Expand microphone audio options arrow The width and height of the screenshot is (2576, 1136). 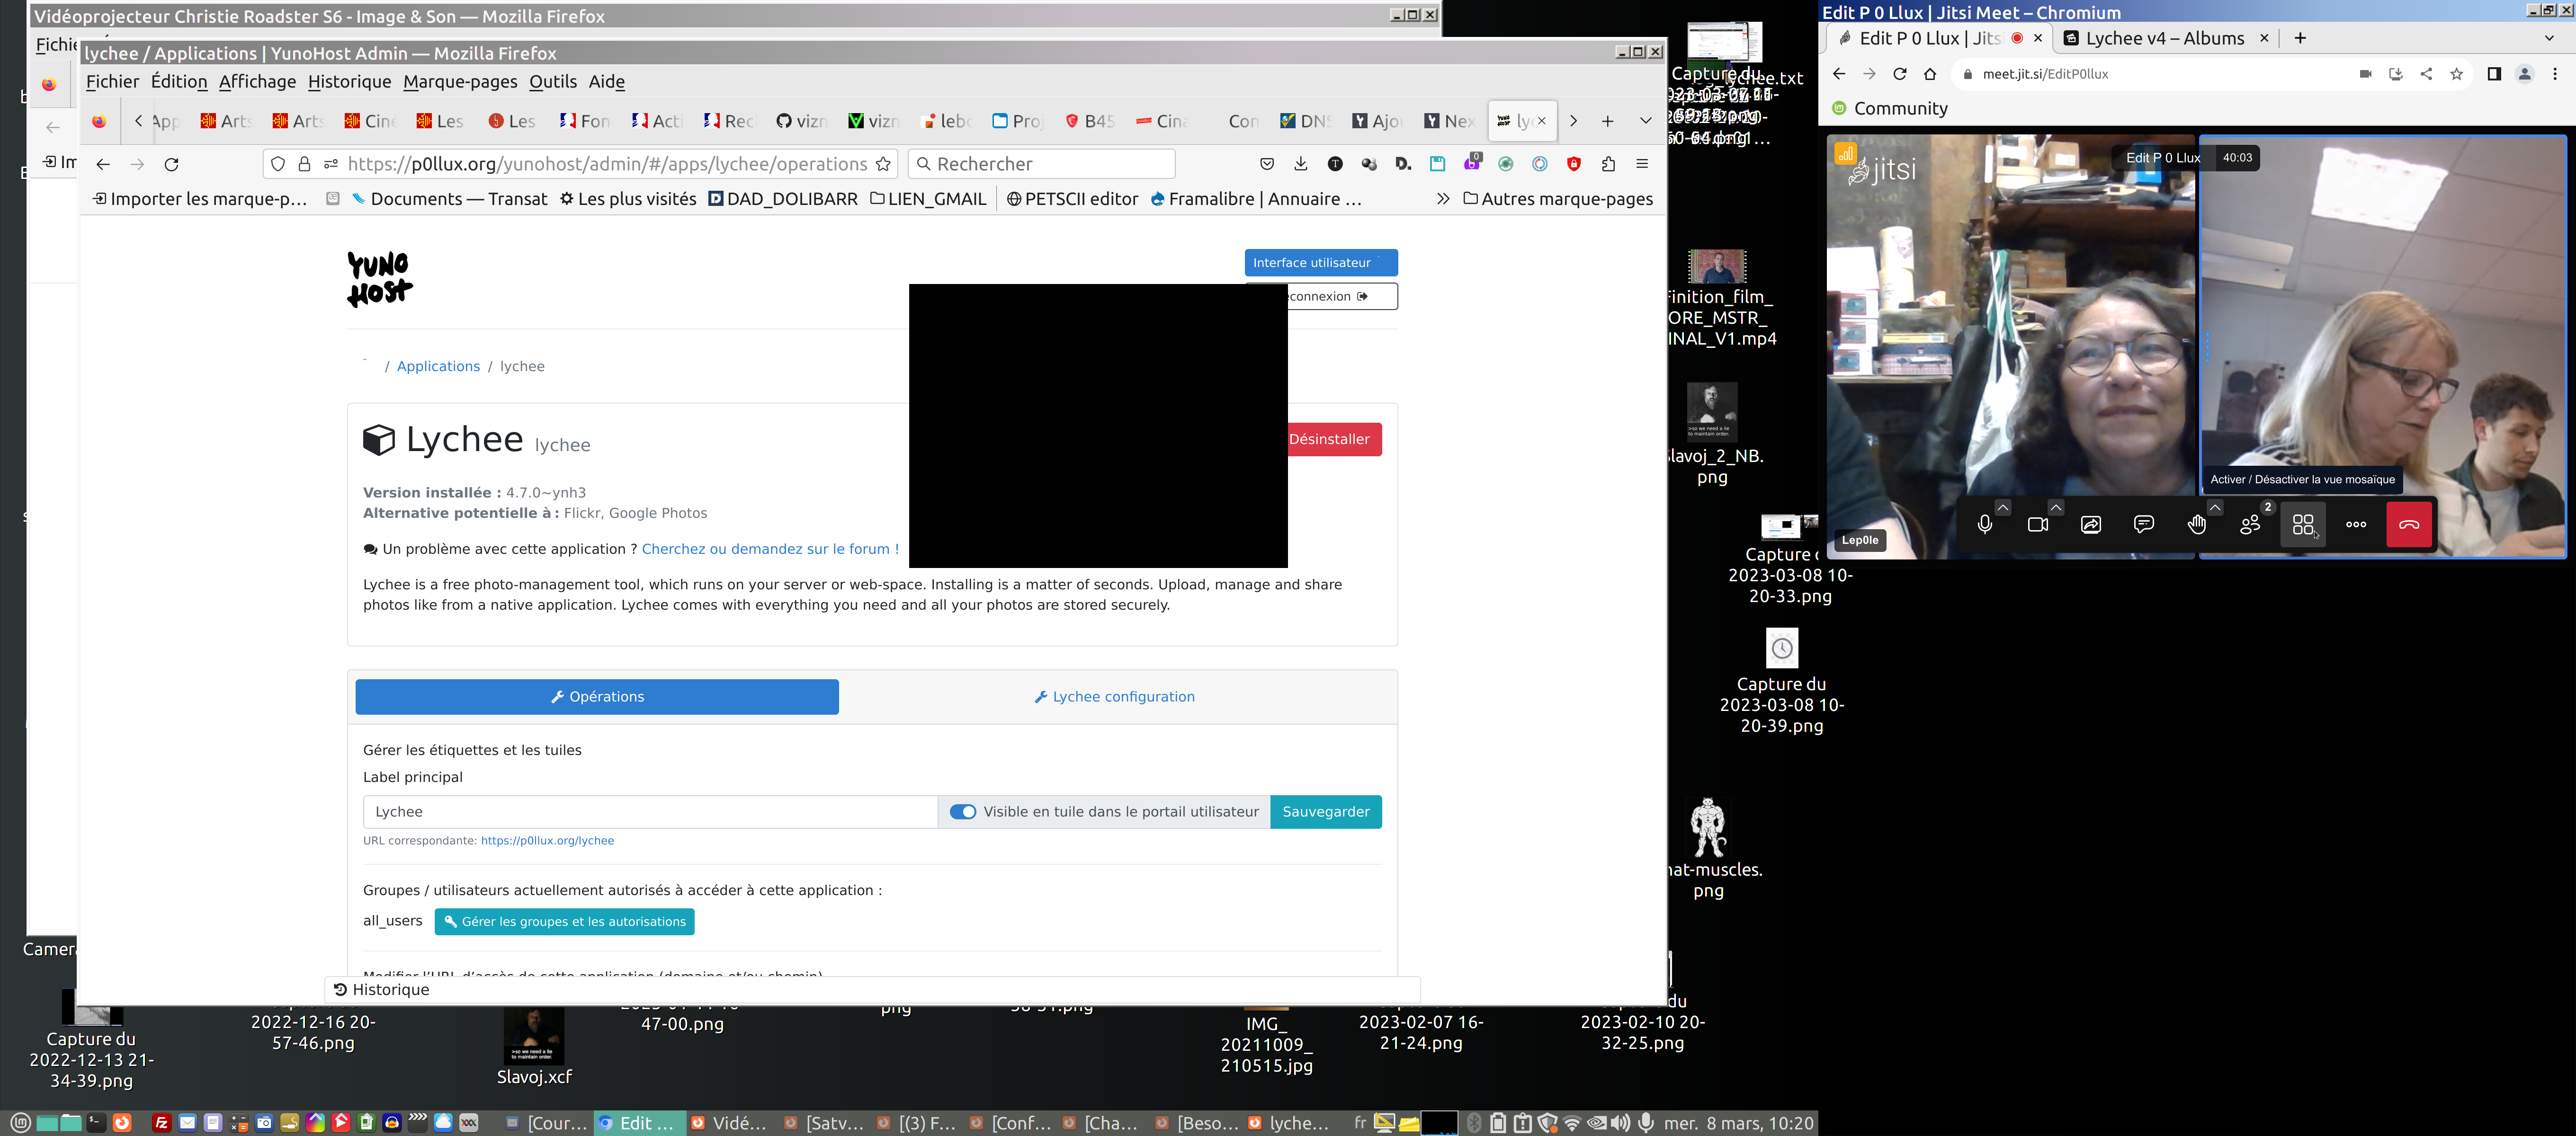point(2003,507)
